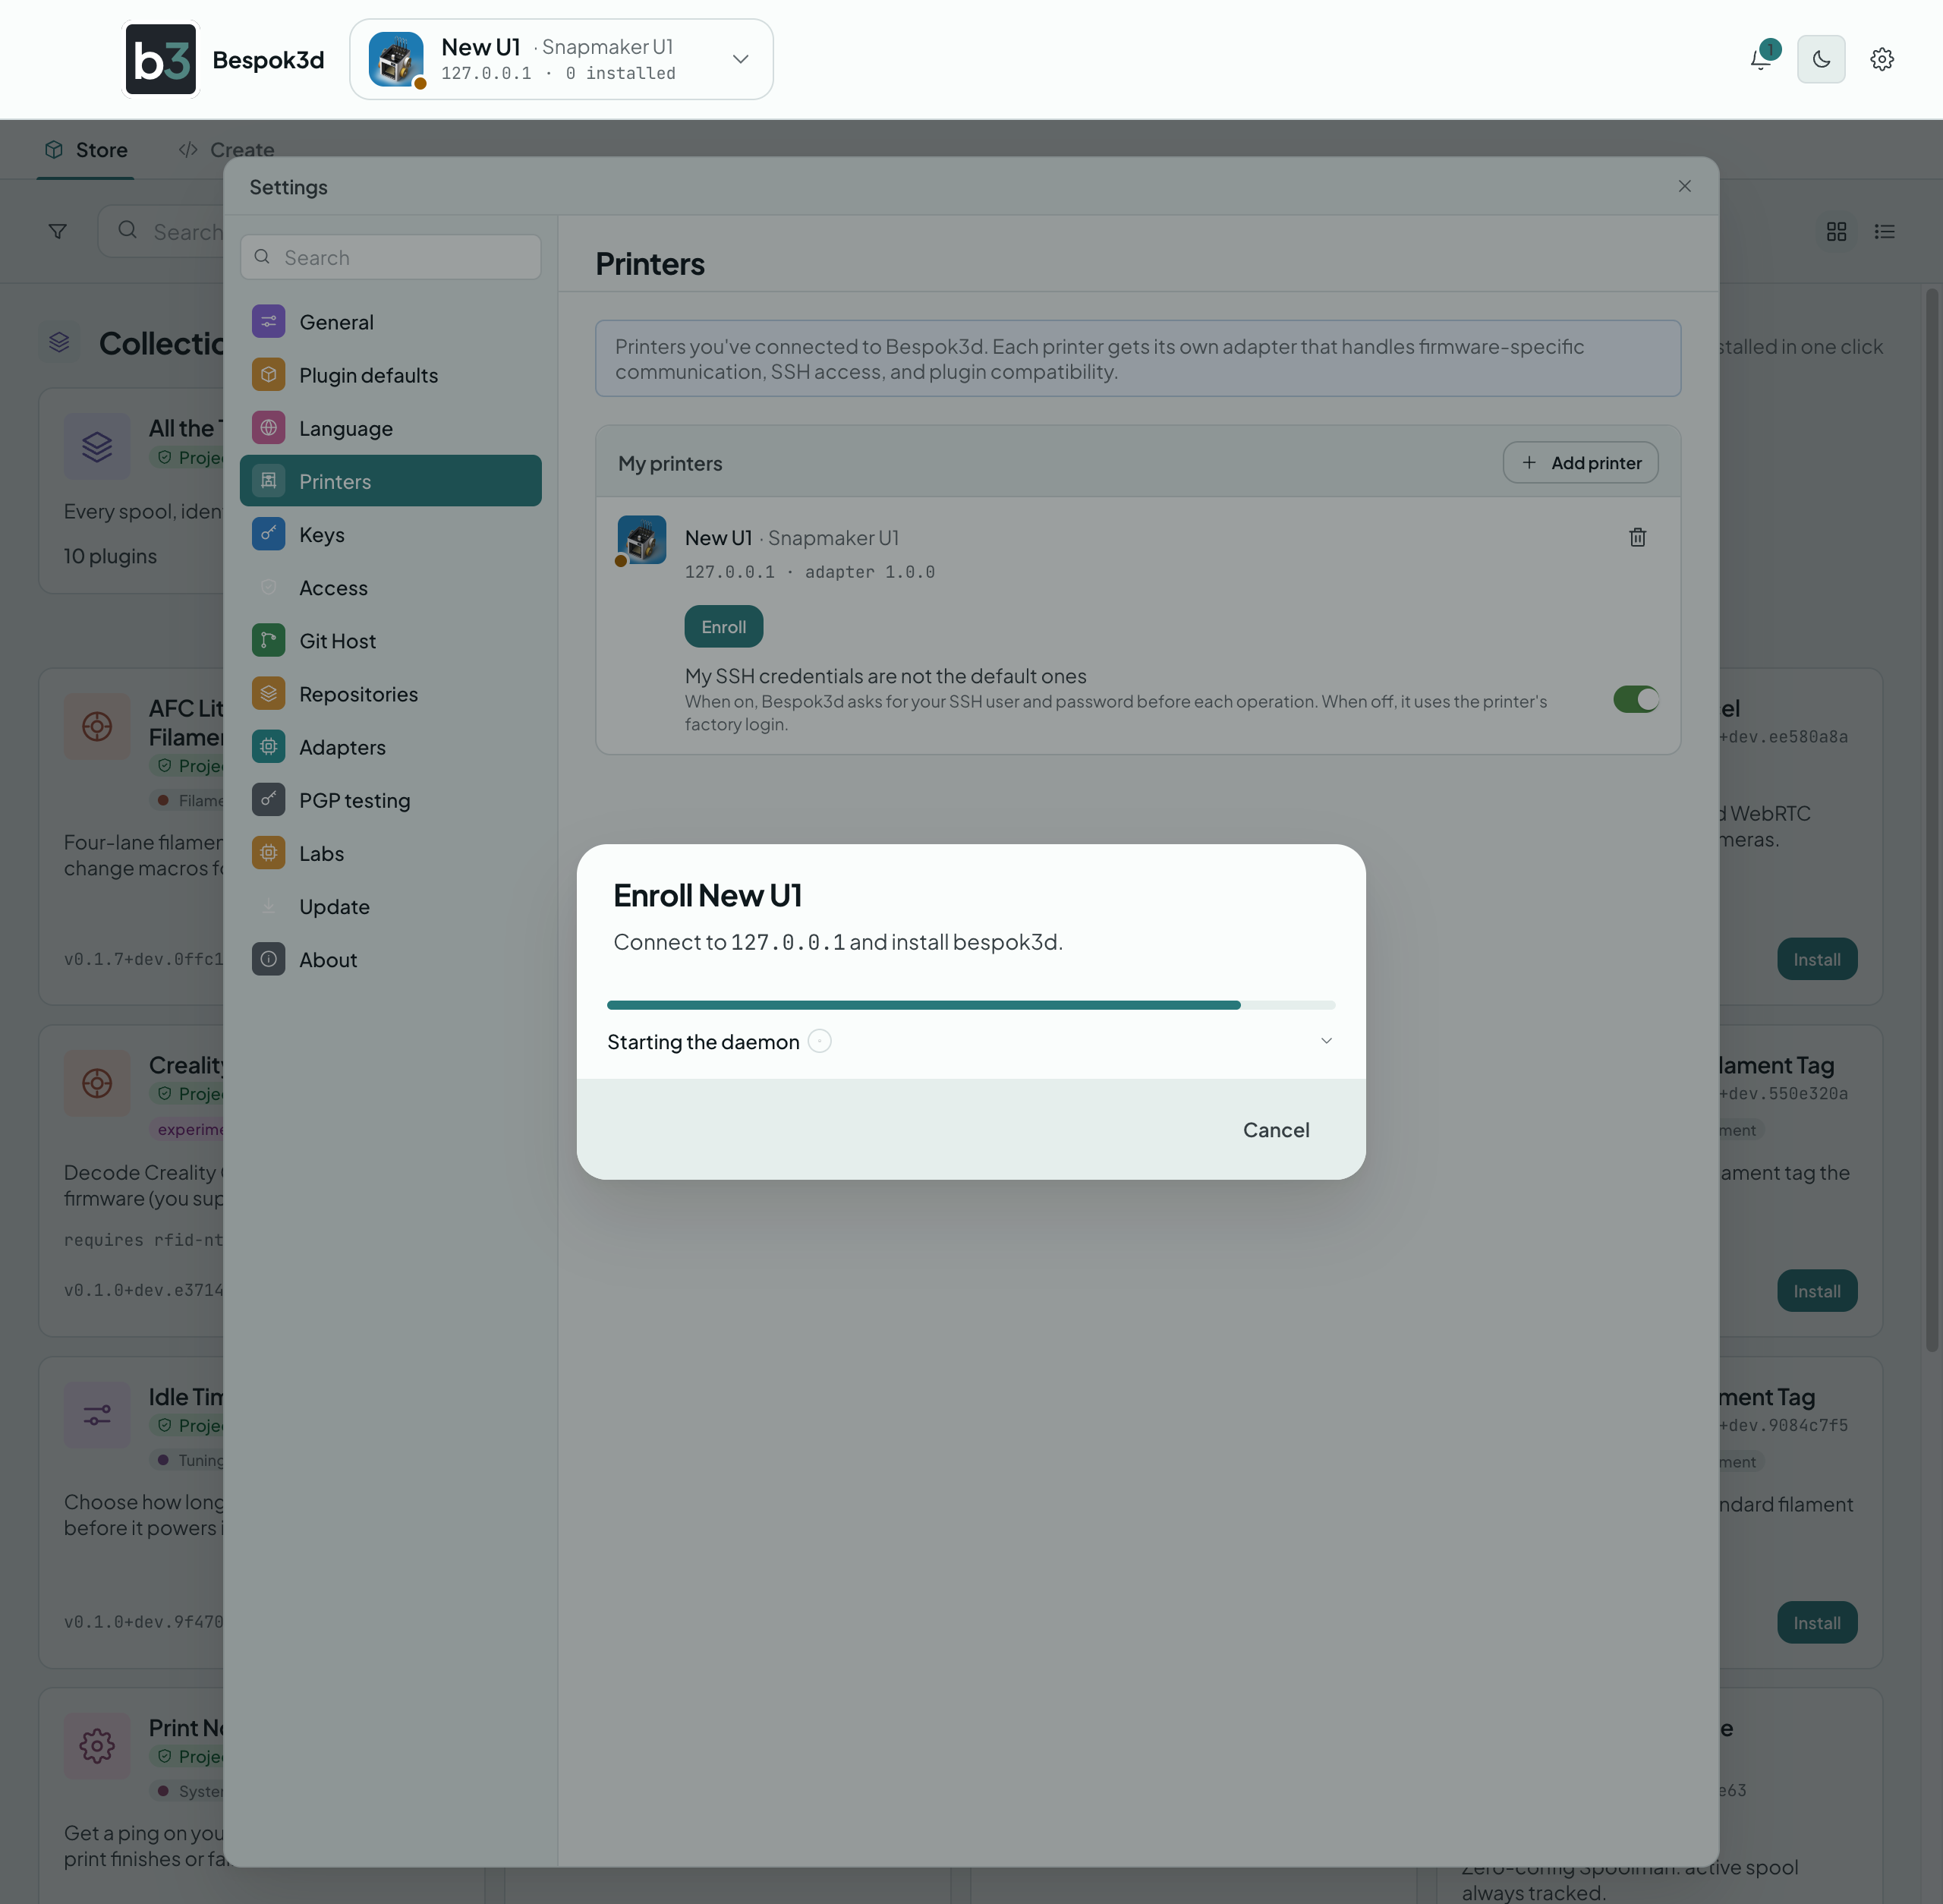Open Plugin defaults settings section

click(391, 375)
